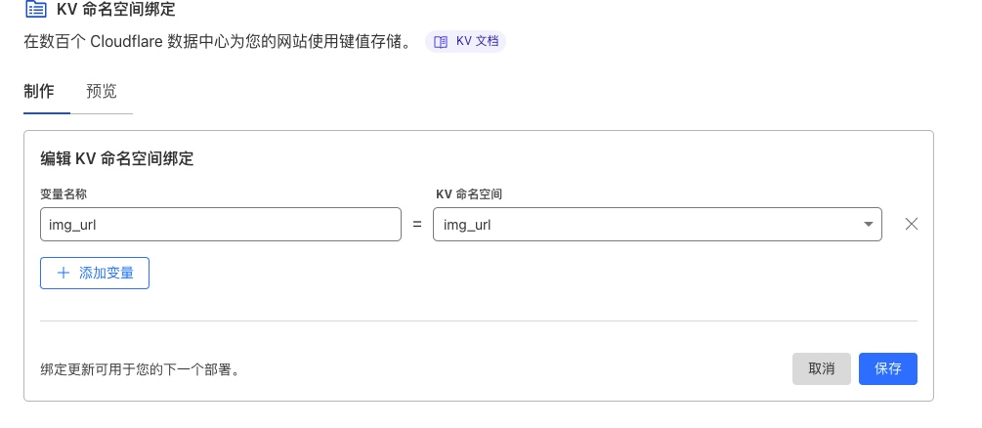Viewport: 982px width, 428px height.
Task: Click the plus icon in 添加变量
Action: [64, 273]
